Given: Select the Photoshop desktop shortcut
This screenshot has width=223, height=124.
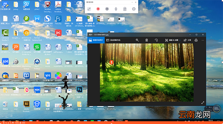Looking at the screenshot, I should pyautogui.click(x=79, y=91).
